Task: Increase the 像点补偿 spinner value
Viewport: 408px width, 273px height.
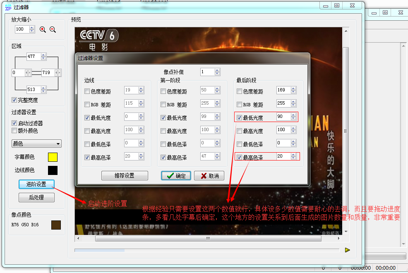Action: click(217, 70)
